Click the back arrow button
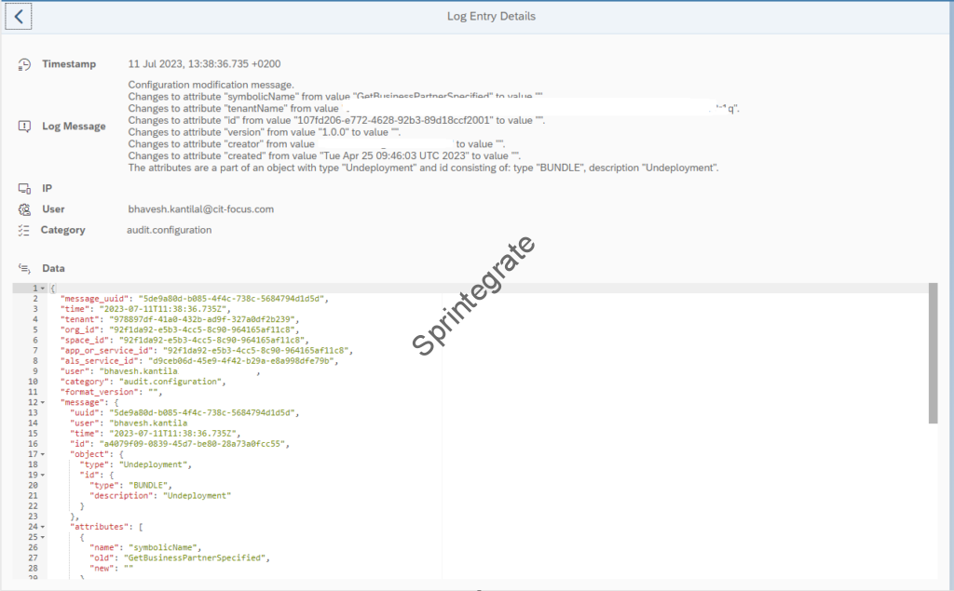The height and width of the screenshot is (591, 954). pyautogui.click(x=20, y=16)
